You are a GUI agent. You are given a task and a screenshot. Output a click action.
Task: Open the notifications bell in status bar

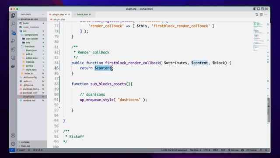coord(266,150)
